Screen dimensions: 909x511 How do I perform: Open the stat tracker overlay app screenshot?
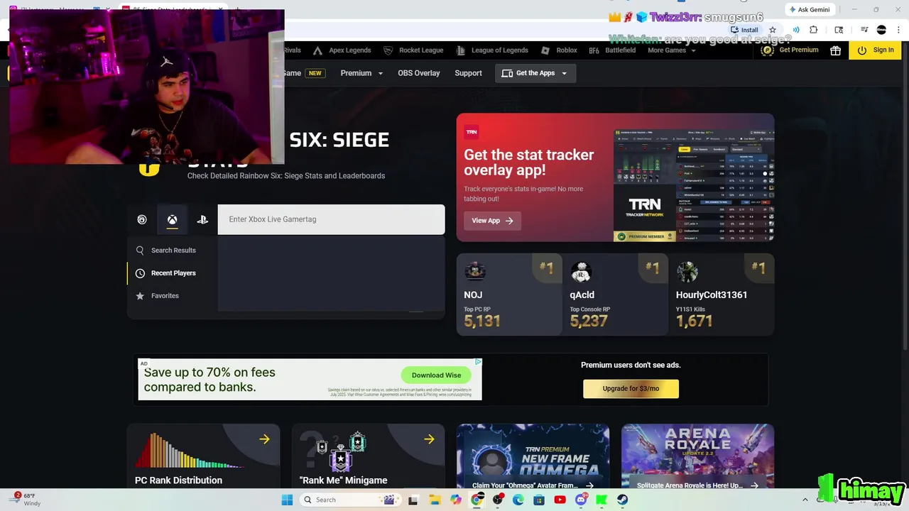[x=693, y=186]
